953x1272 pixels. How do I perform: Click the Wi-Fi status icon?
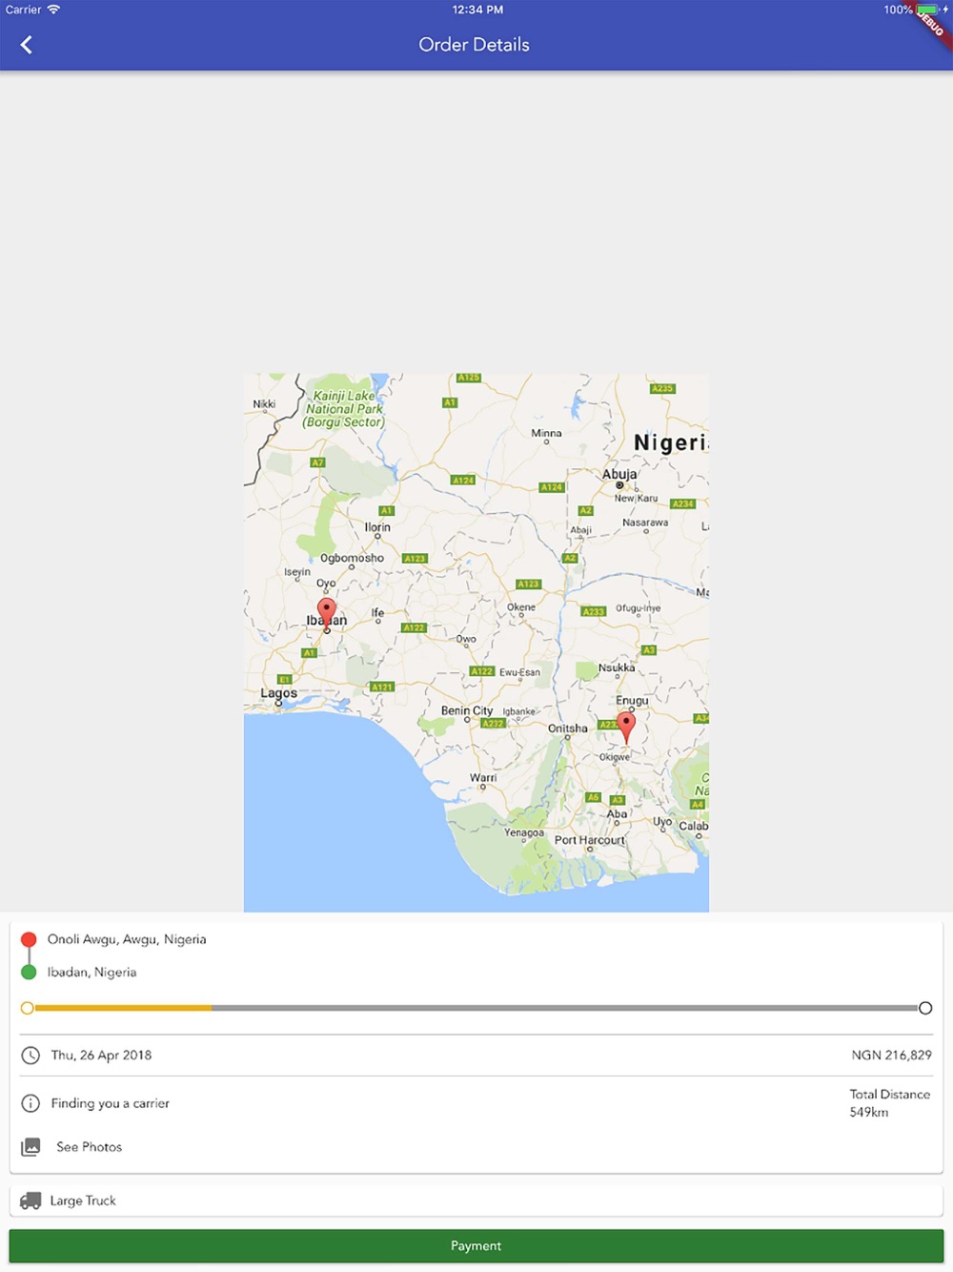click(x=54, y=10)
